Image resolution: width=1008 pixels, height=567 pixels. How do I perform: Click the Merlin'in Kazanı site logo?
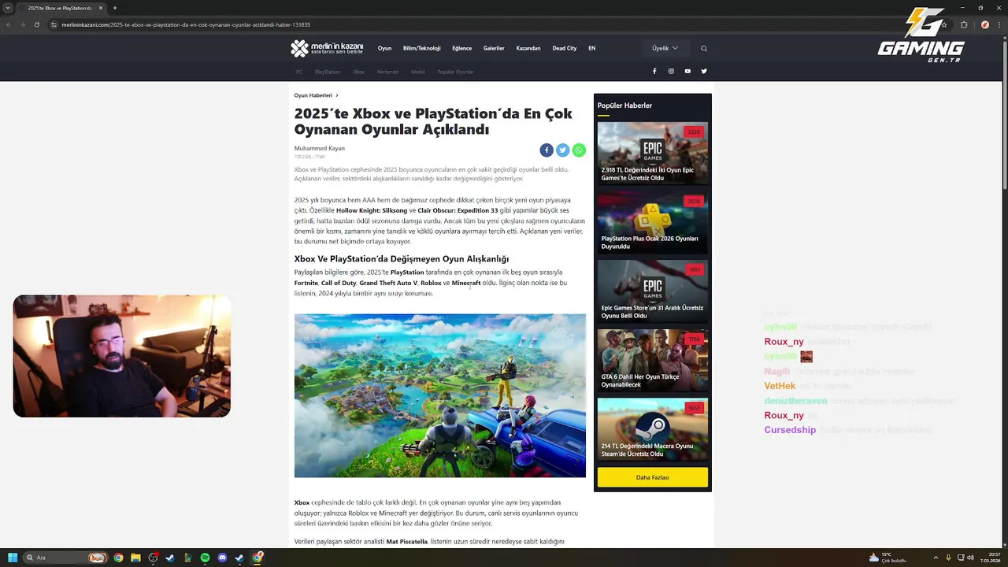327,48
